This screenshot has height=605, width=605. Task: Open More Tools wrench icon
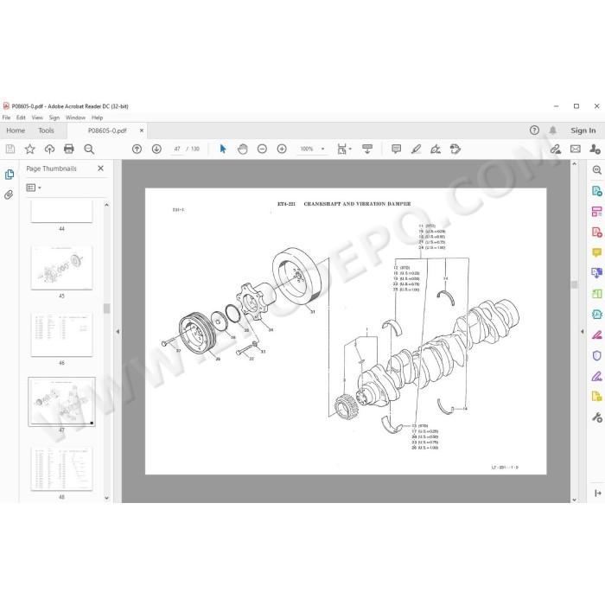coord(596,417)
